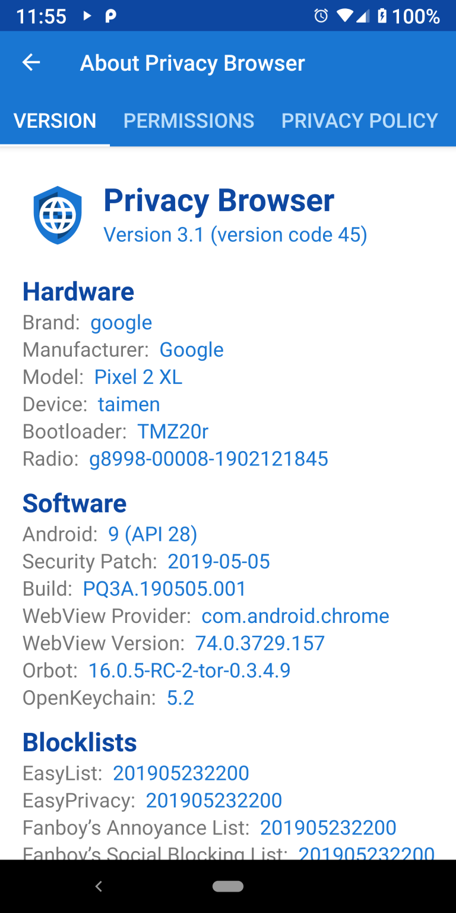This screenshot has height=913, width=456.
Task: Tap the Privacy Browser status bar notification icon
Action: 110,16
